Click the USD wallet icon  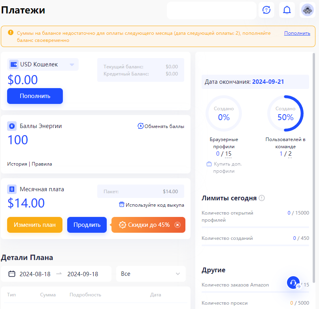coord(13,64)
